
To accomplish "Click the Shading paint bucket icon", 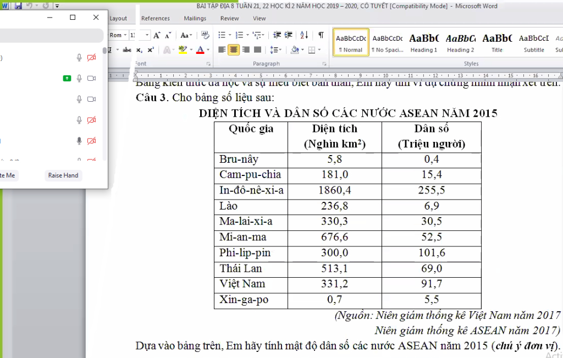I will [295, 50].
